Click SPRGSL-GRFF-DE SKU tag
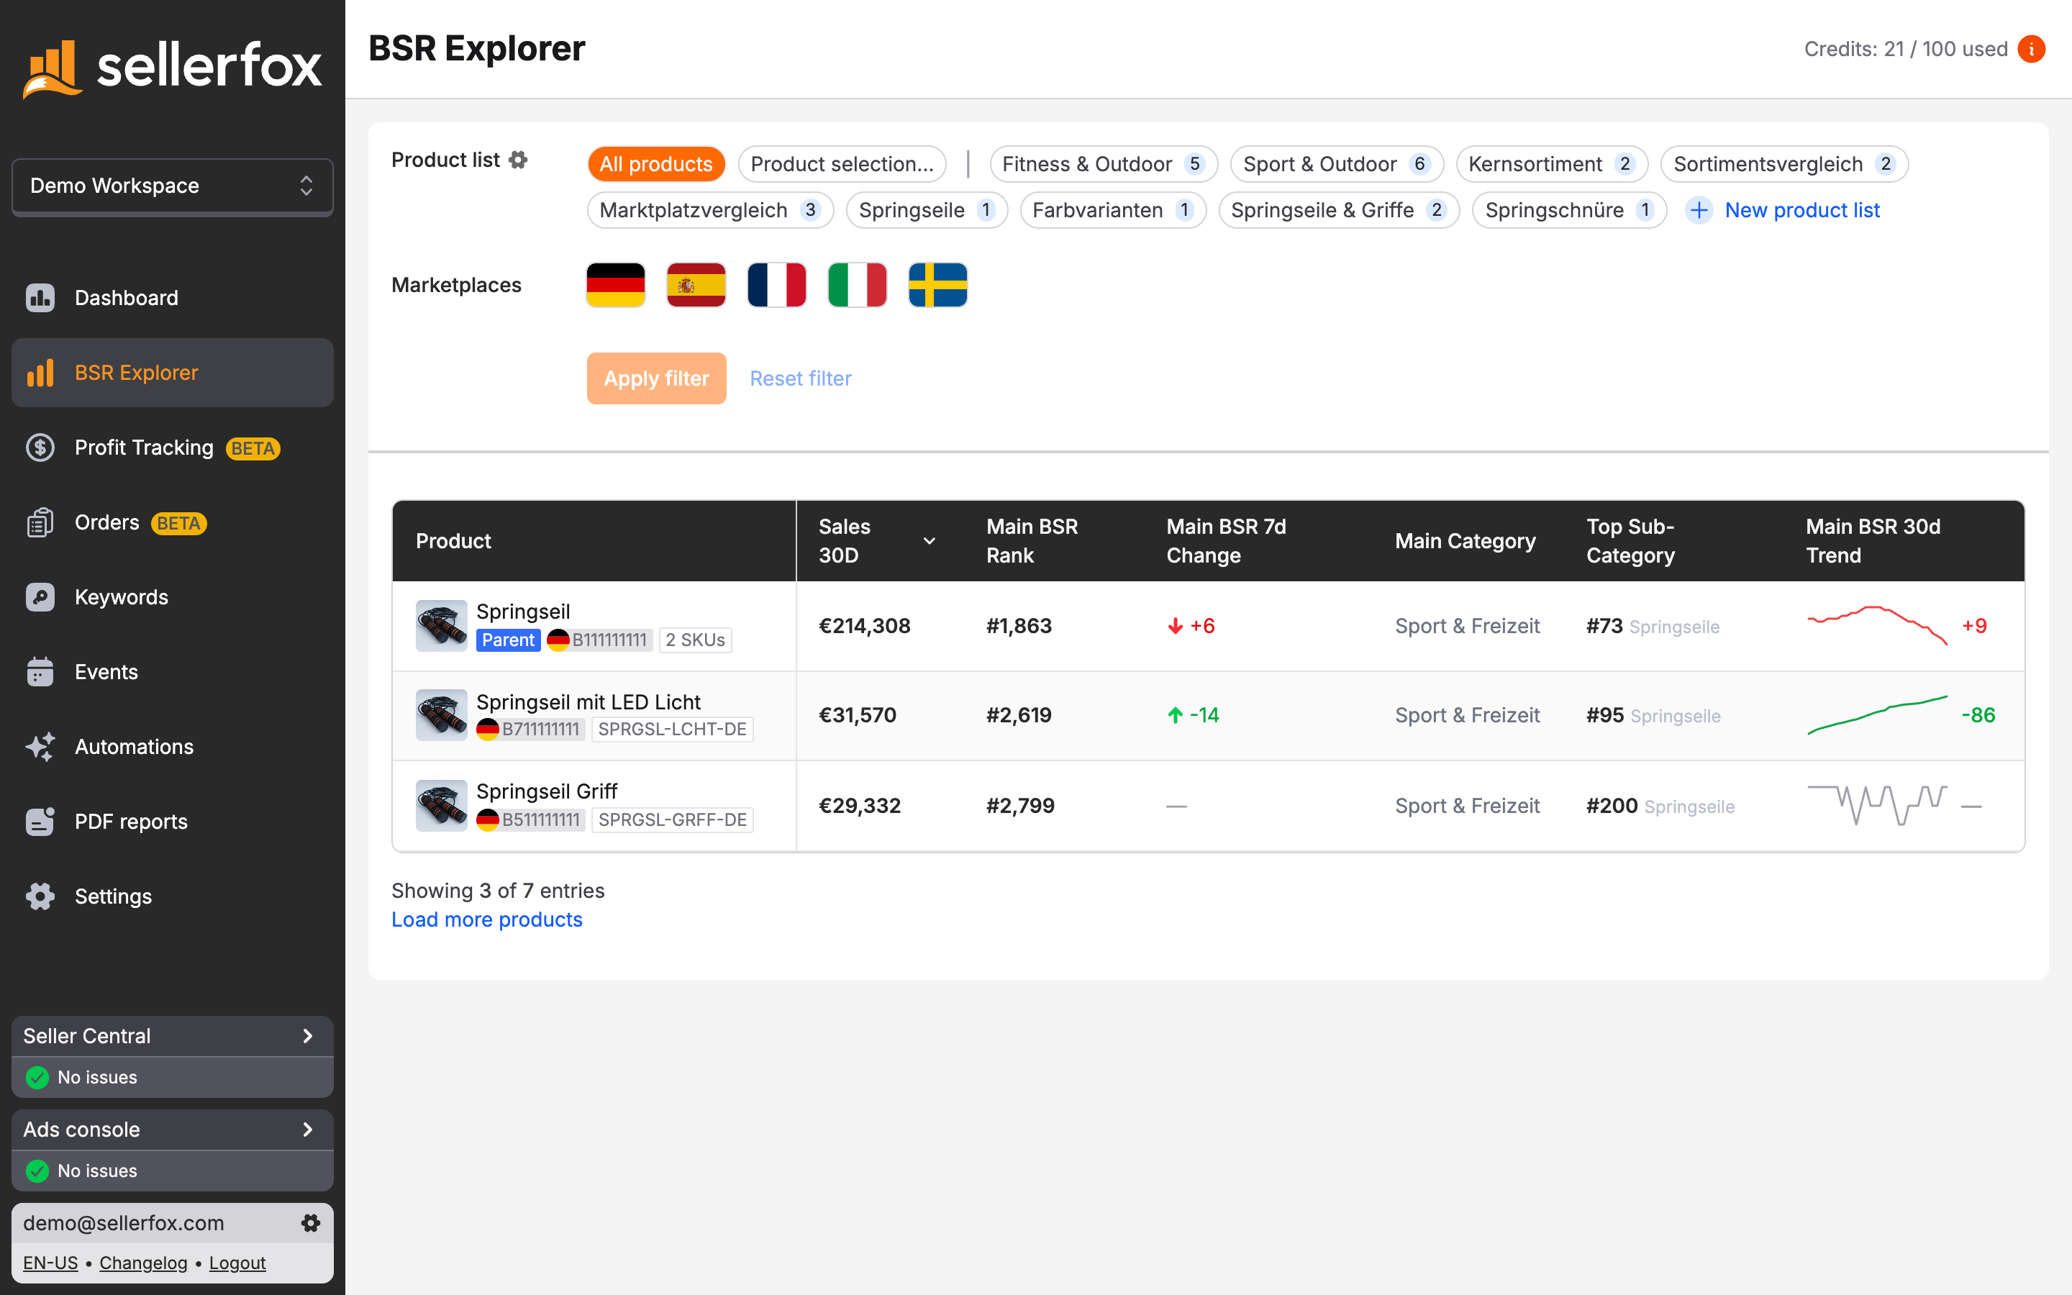2072x1295 pixels. coord(672,819)
